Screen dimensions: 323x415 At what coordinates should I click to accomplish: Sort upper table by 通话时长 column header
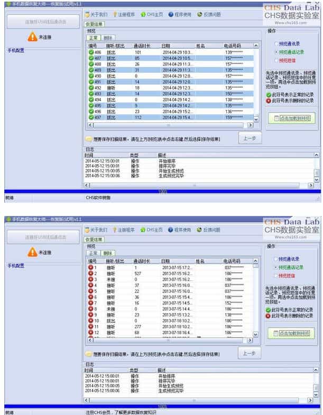[146, 46]
